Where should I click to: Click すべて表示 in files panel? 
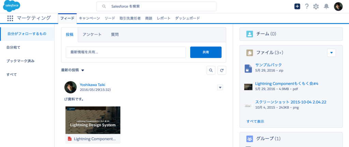coord(255,121)
